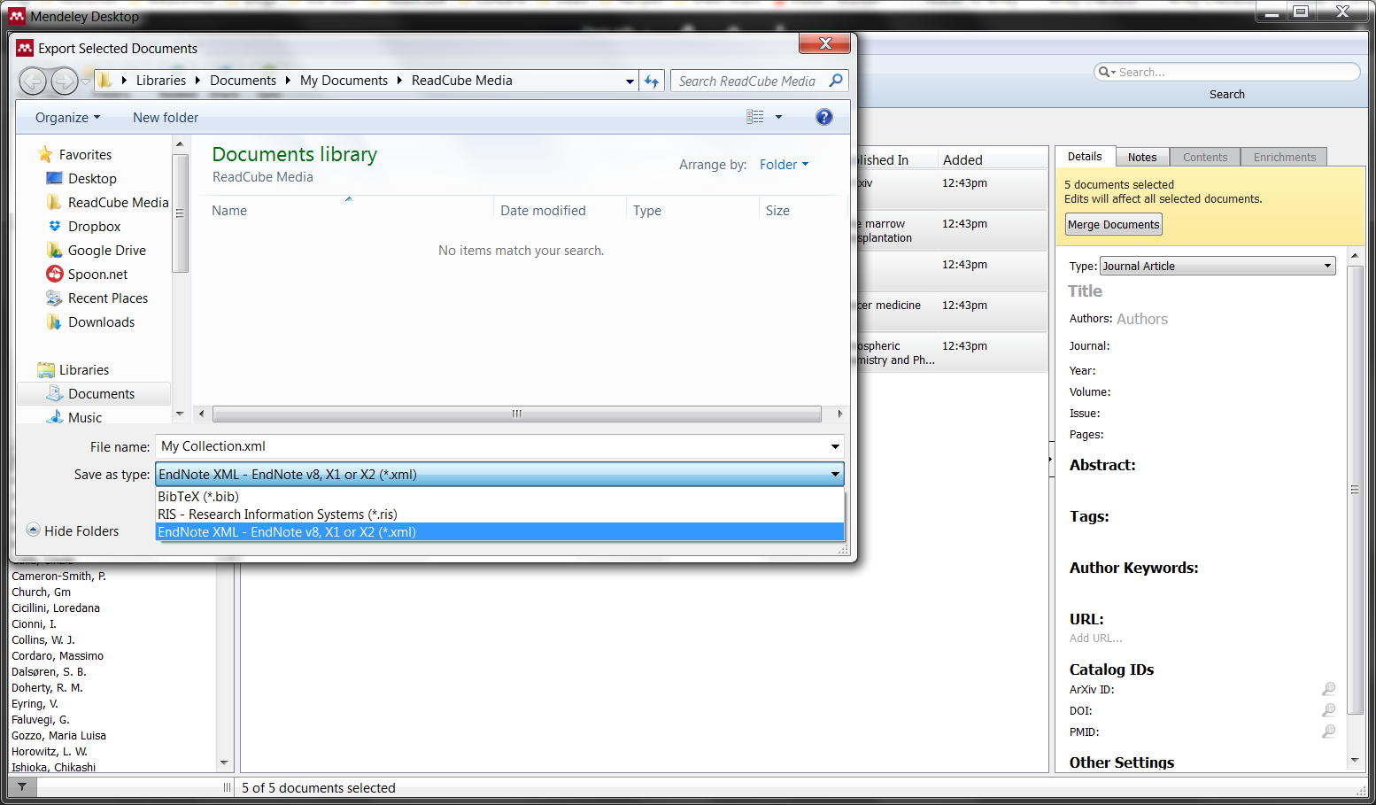
Task: Click navigation pane vertical scrollbar thumb
Action: [180, 213]
